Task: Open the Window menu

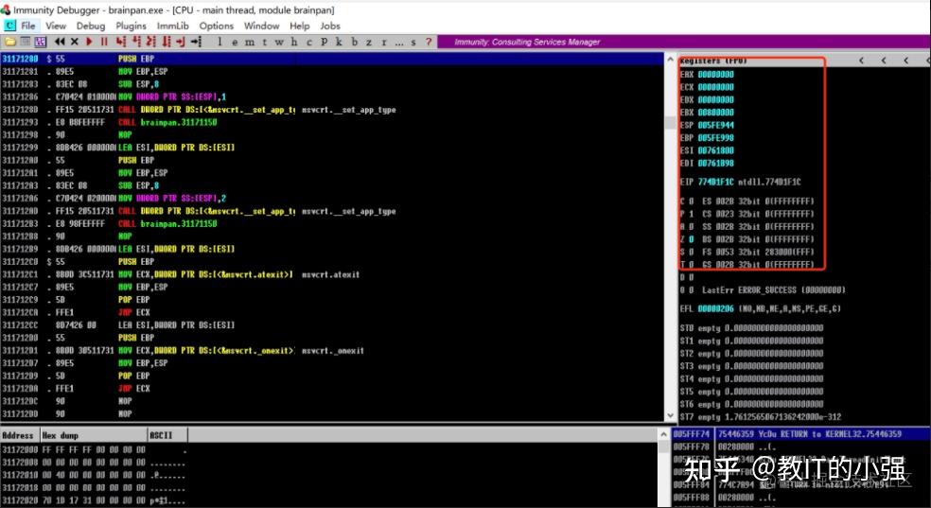Action: point(261,26)
